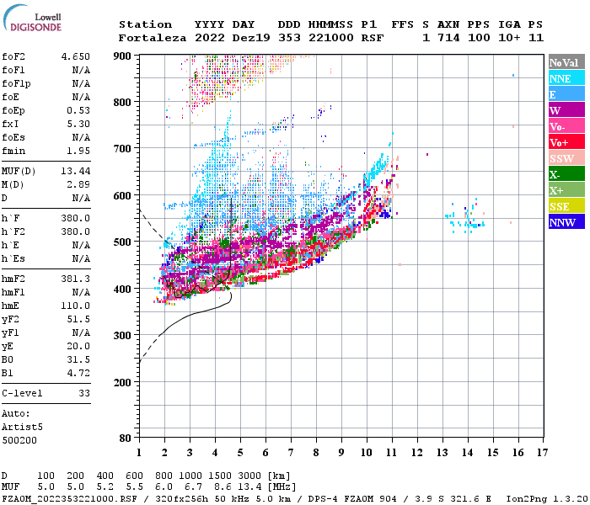The width and height of the screenshot is (590, 505).
Task: Click the foF2 value 4.650
Action: tap(76, 56)
